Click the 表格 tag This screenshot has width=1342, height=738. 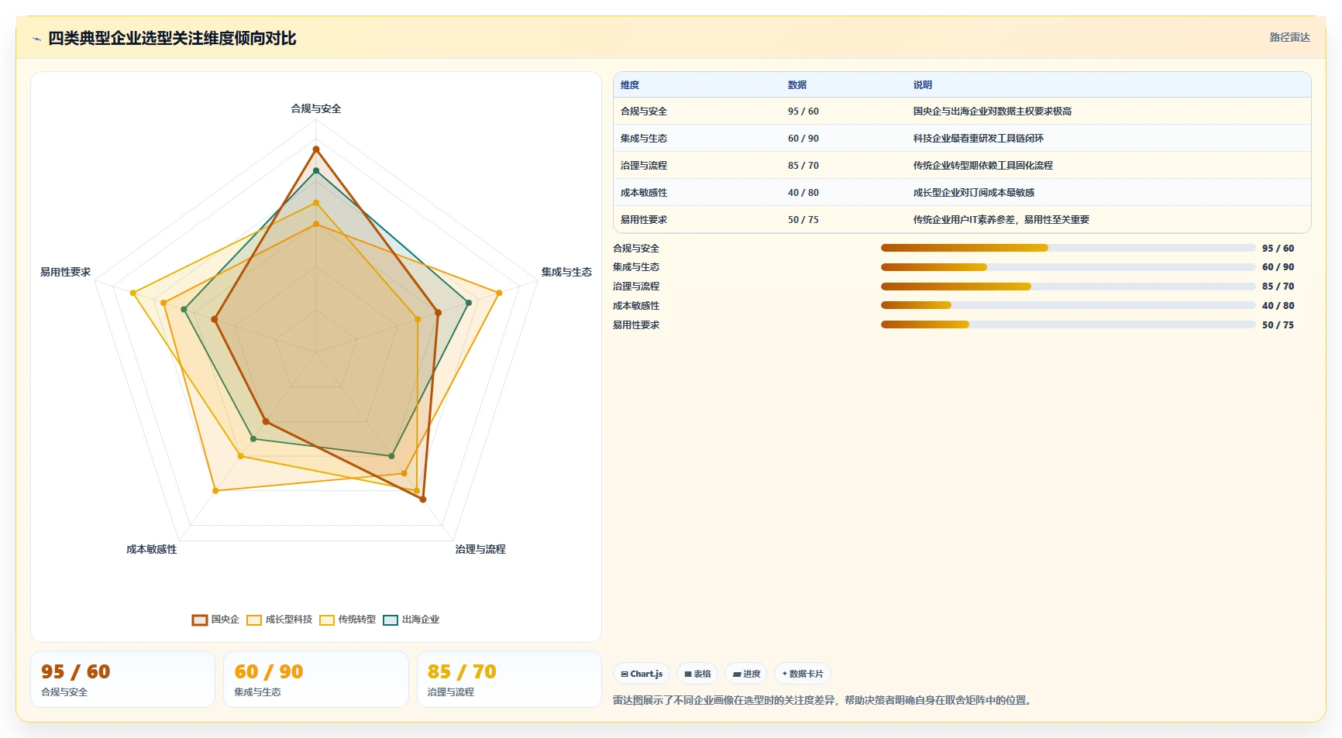tap(697, 674)
